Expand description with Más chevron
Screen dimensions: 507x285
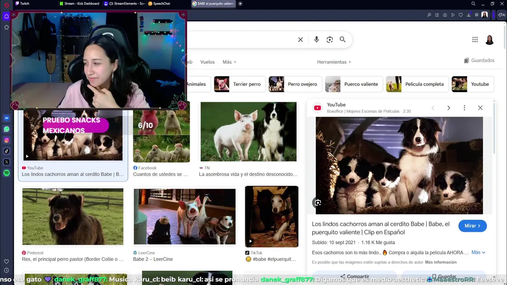tap(478, 252)
